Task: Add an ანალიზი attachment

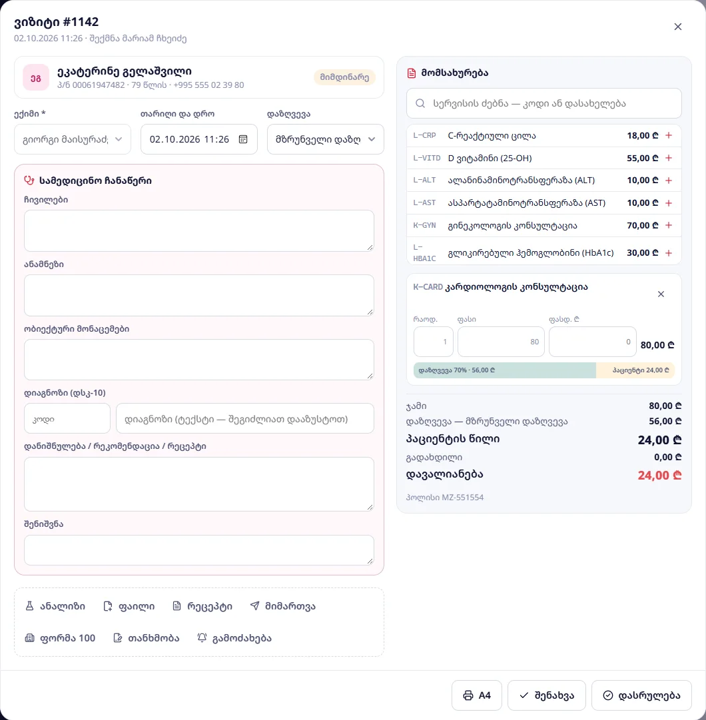Action: [x=55, y=606]
